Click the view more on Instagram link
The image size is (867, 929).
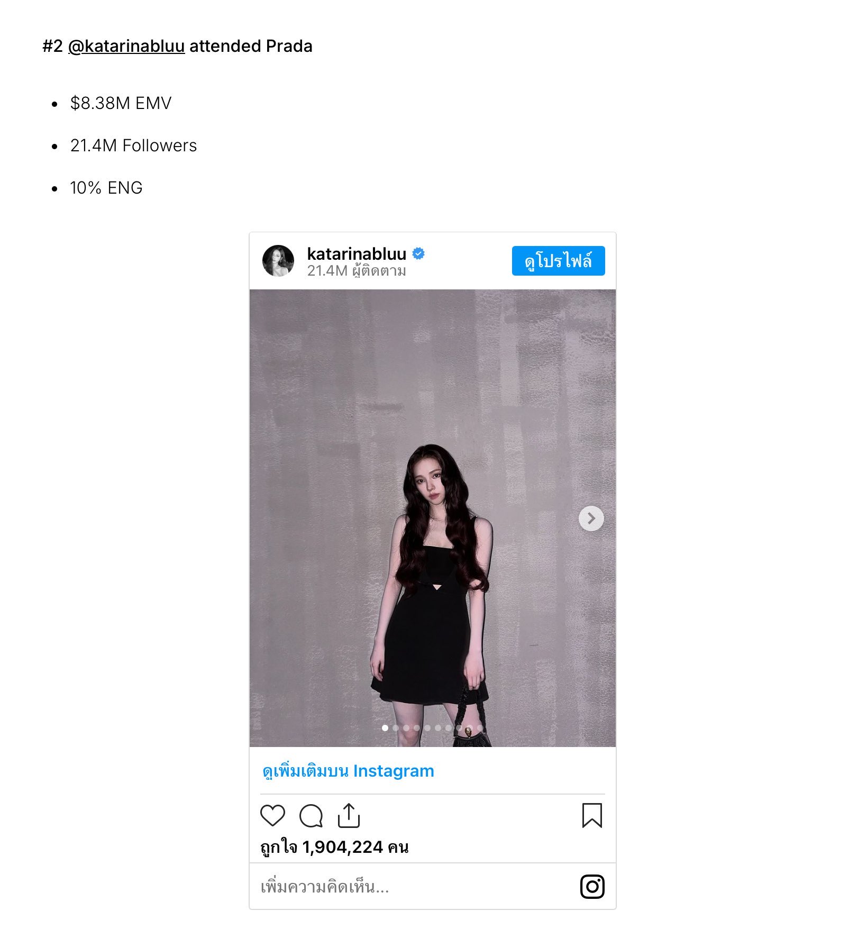(348, 771)
